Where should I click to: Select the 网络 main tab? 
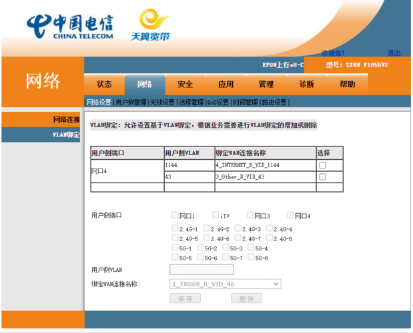pos(145,85)
